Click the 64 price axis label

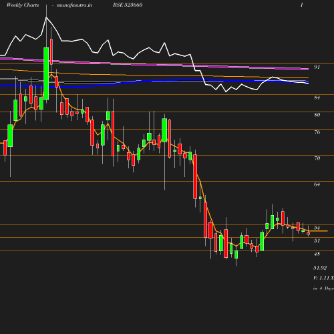coord(317,184)
